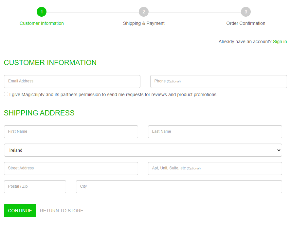
Task: Select step 3 Order Confirmation circle
Action: (246, 11)
